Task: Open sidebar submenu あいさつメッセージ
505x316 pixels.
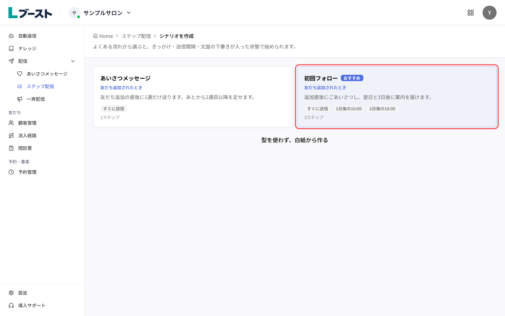Action: (x=46, y=74)
